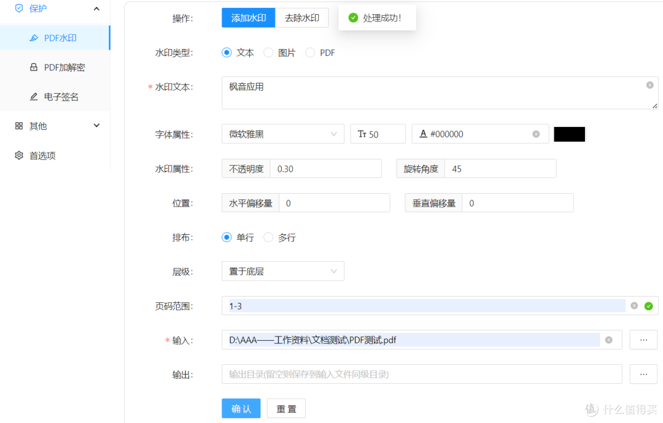This screenshot has height=423, width=663.
Task: Switch to 去除水印 operation
Action: point(302,18)
